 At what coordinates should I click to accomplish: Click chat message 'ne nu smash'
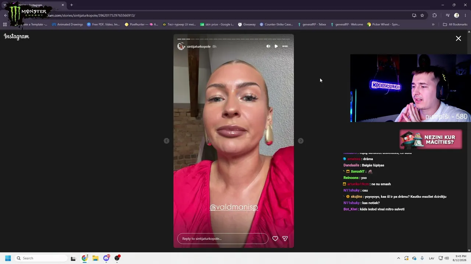pyautogui.click(x=381, y=184)
